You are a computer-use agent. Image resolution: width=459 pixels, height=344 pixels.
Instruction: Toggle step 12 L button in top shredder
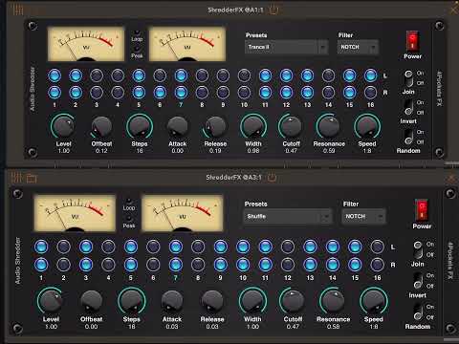click(x=286, y=75)
